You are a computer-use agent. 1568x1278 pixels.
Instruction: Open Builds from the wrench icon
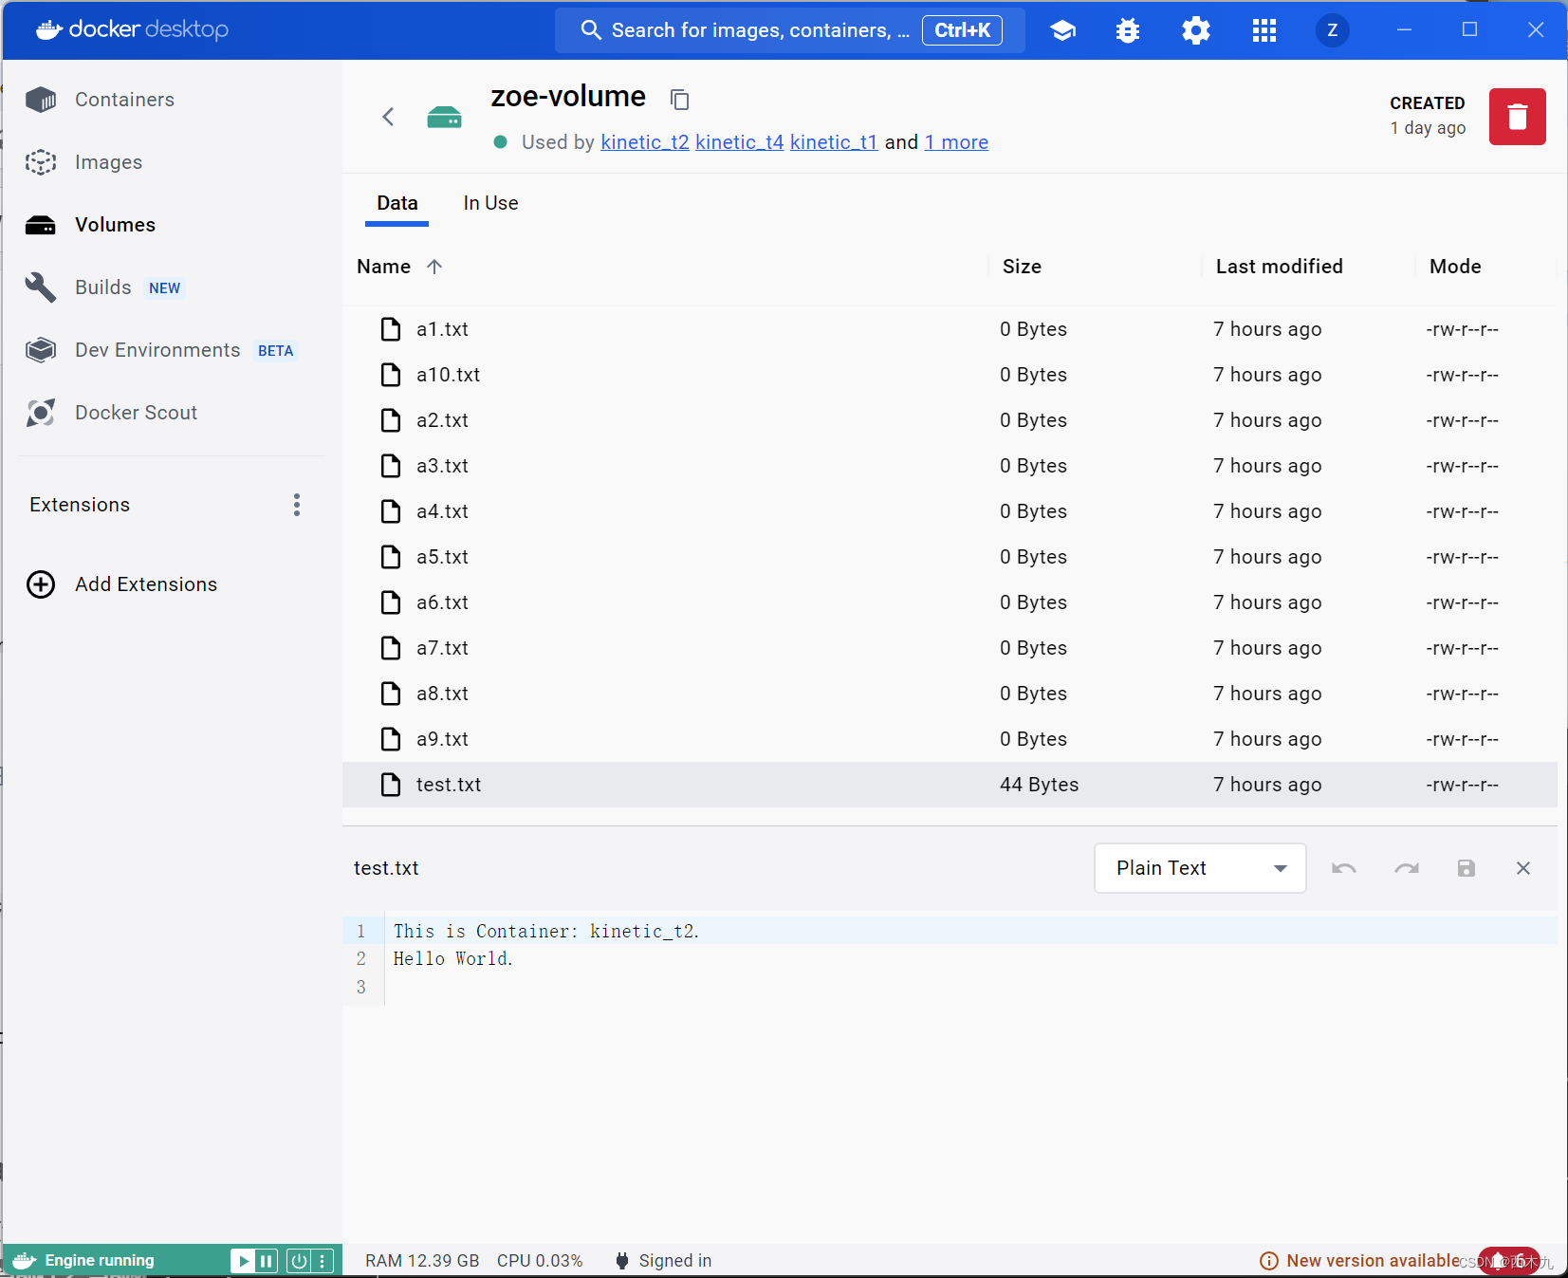(x=41, y=287)
